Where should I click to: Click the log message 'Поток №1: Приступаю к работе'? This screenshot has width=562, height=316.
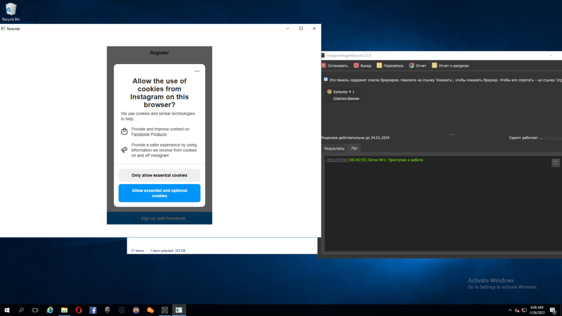396,160
